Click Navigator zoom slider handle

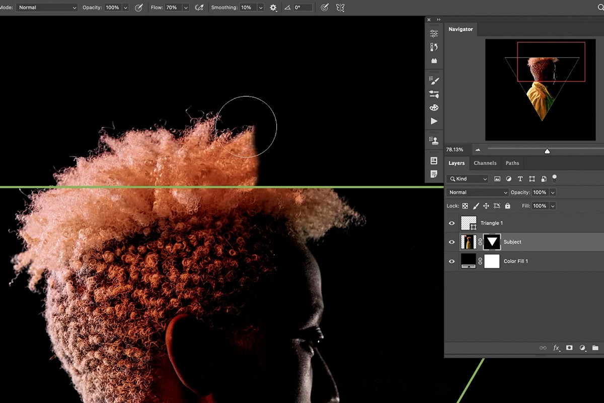click(547, 151)
